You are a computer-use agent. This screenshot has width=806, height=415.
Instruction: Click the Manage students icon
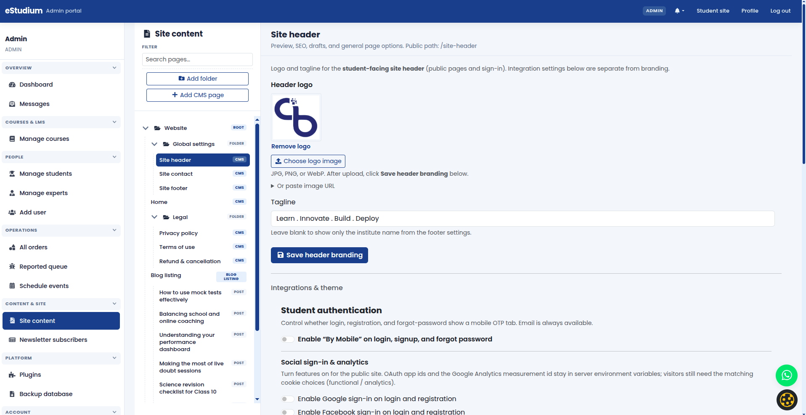12,174
